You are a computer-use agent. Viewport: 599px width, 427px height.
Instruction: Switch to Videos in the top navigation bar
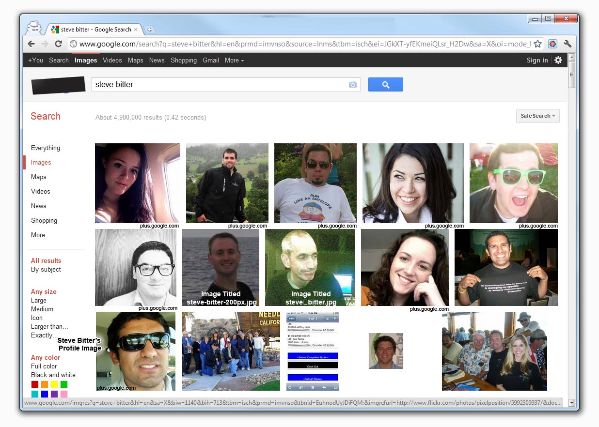click(112, 61)
